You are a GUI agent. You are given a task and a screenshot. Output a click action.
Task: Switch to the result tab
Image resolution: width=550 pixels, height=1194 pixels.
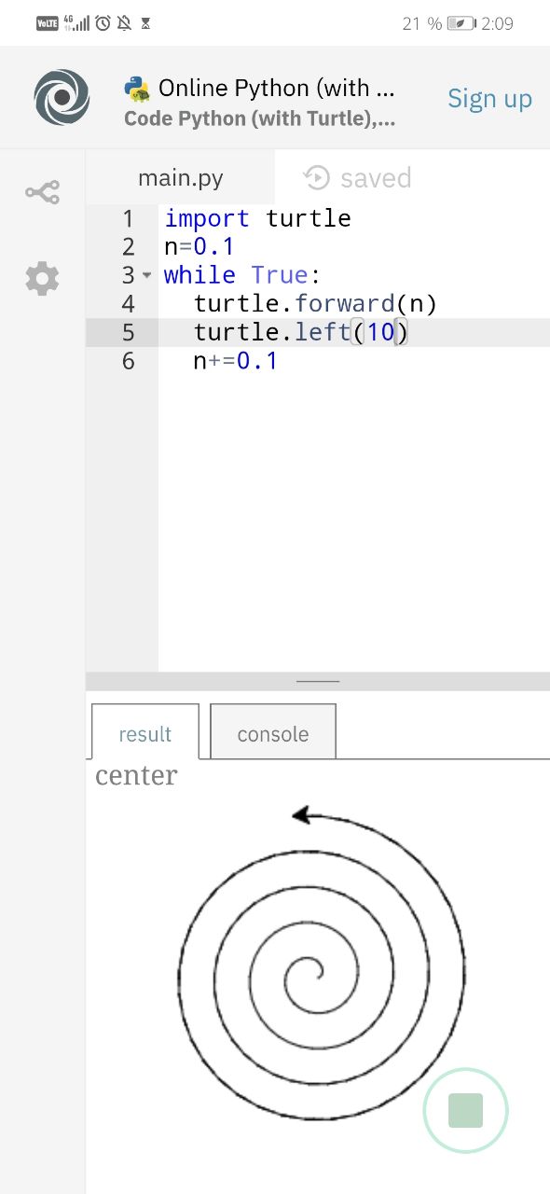(x=145, y=732)
